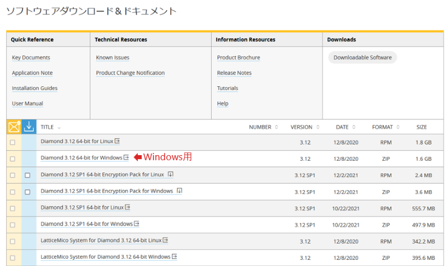Open the Tutorials link
Screen dimensions: 448x266
227,88
